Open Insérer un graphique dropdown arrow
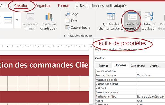 point(57,28)
